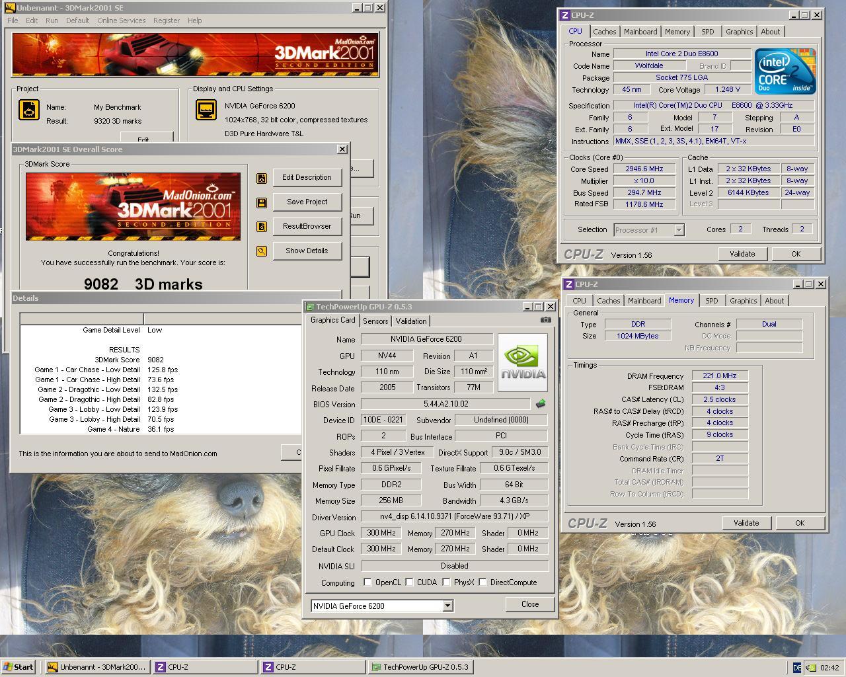Click the ResultBrowser icon
The image size is (846, 677).
[x=262, y=227]
